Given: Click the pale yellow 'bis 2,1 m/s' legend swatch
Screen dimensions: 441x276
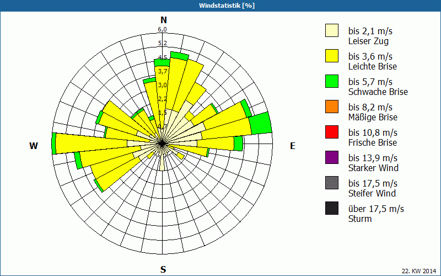Looking at the screenshot, I should 332,30.
